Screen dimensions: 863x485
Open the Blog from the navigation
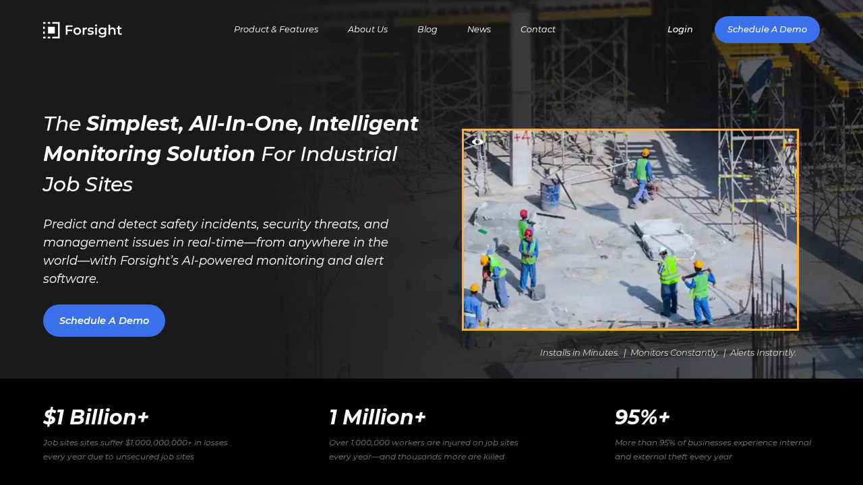(x=427, y=29)
